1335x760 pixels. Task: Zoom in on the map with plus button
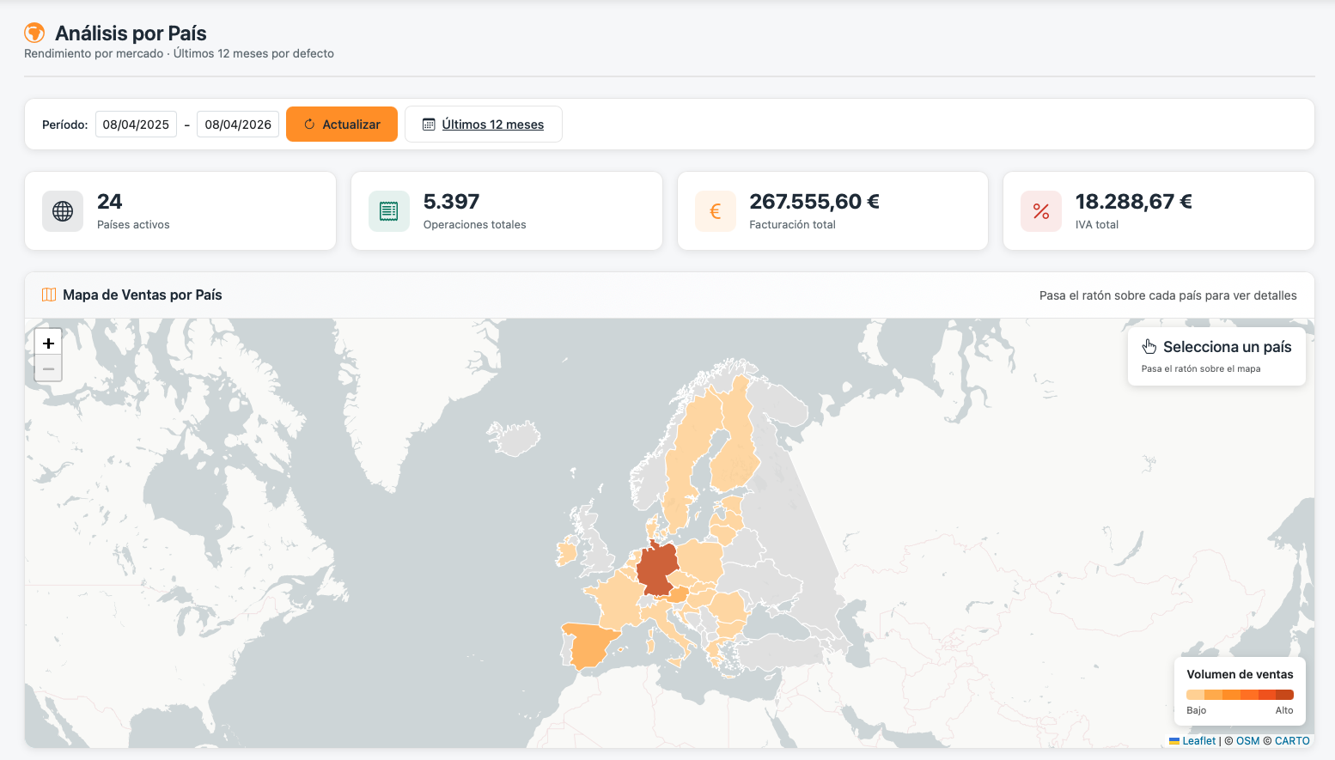tap(49, 343)
